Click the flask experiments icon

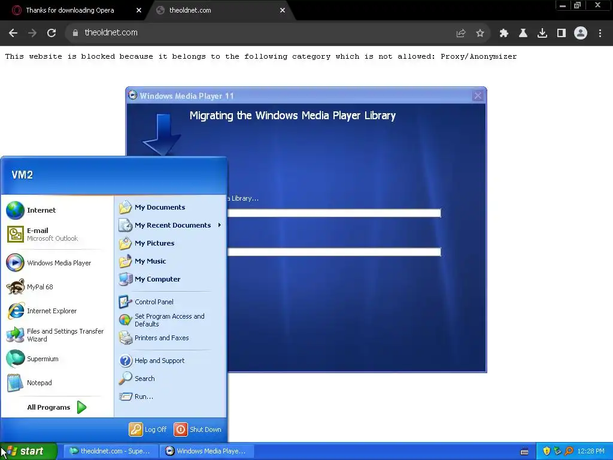click(523, 33)
